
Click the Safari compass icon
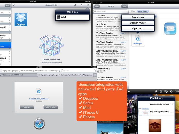39,124
